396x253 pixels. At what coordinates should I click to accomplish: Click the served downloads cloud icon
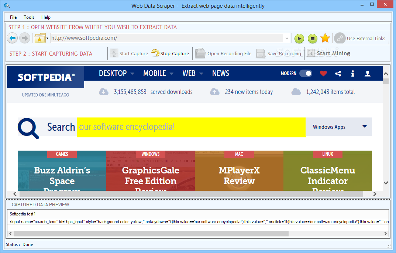click(x=104, y=92)
